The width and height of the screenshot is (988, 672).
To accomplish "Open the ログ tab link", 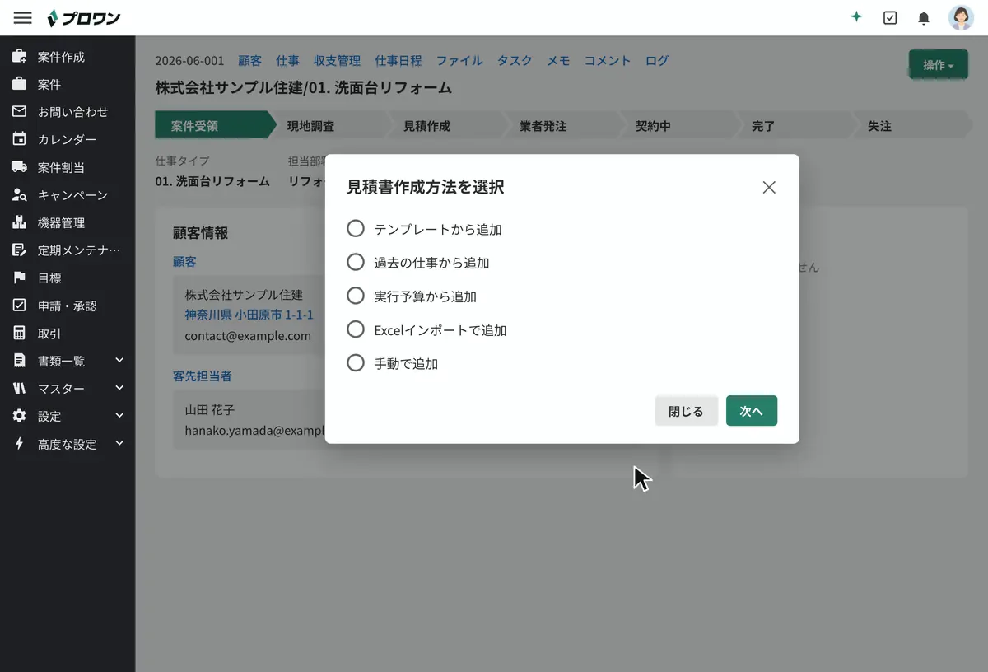I will [657, 61].
